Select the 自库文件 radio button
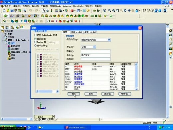The width and height of the screenshot is (173, 130). coord(36,45)
